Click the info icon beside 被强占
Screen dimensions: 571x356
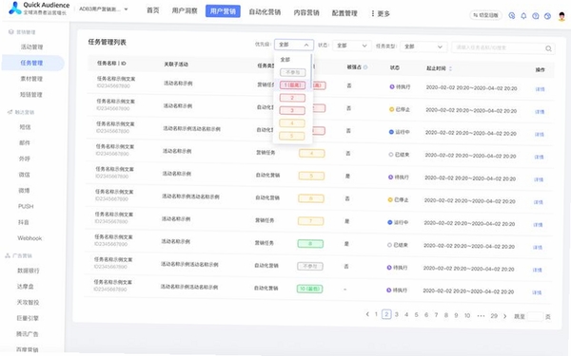point(365,66)
